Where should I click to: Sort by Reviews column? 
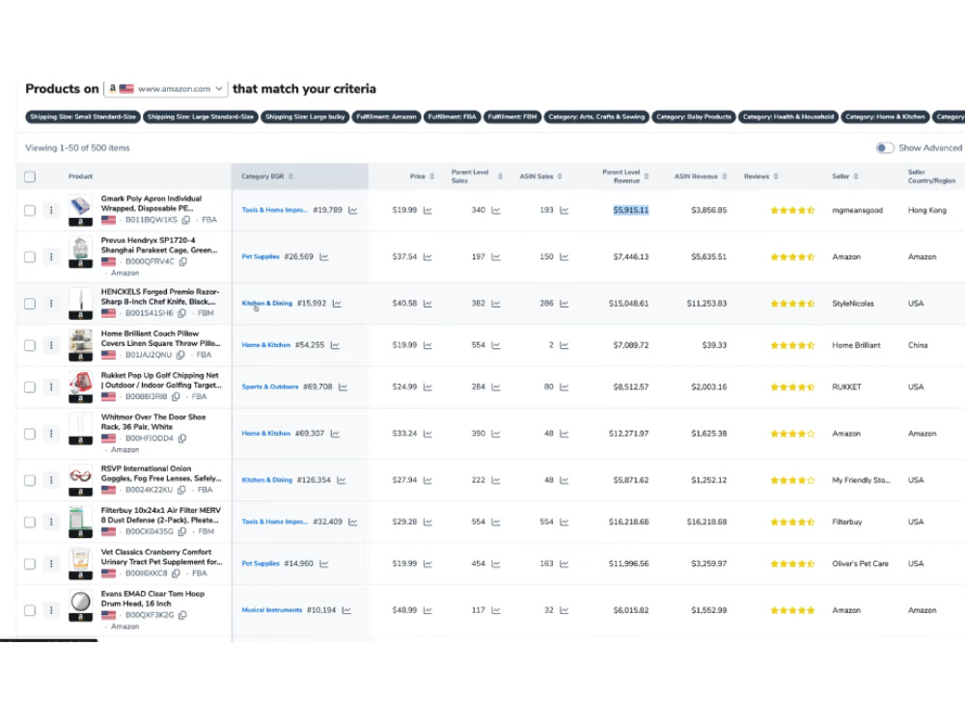point(776,177)
